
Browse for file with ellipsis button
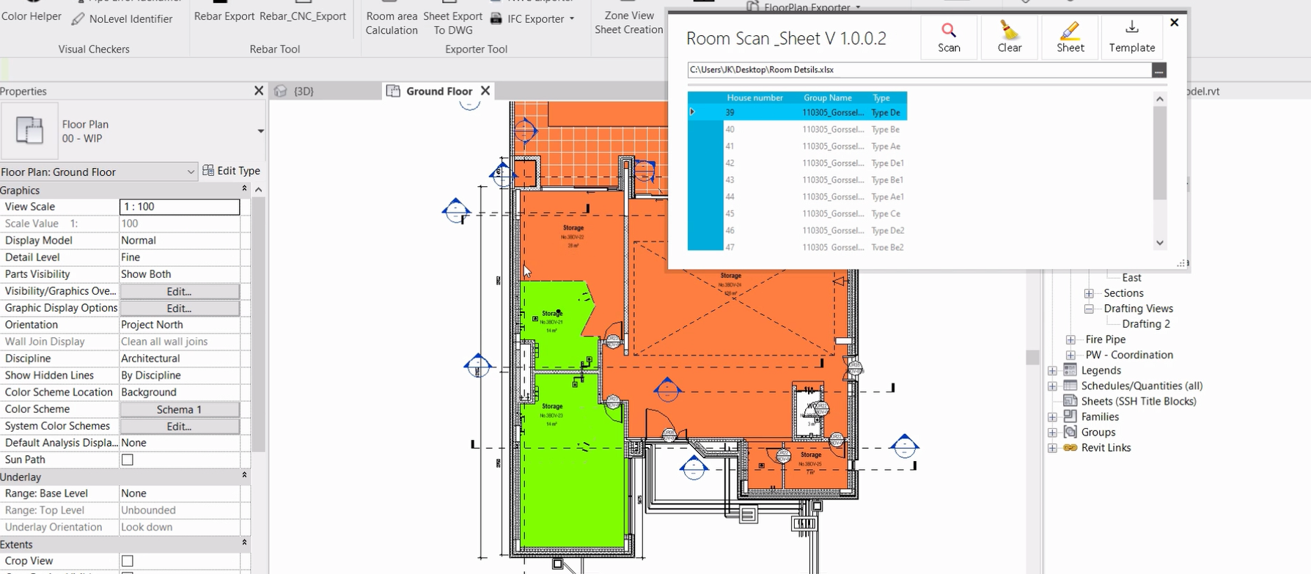pyautogui.click(x=1158, y=70)
